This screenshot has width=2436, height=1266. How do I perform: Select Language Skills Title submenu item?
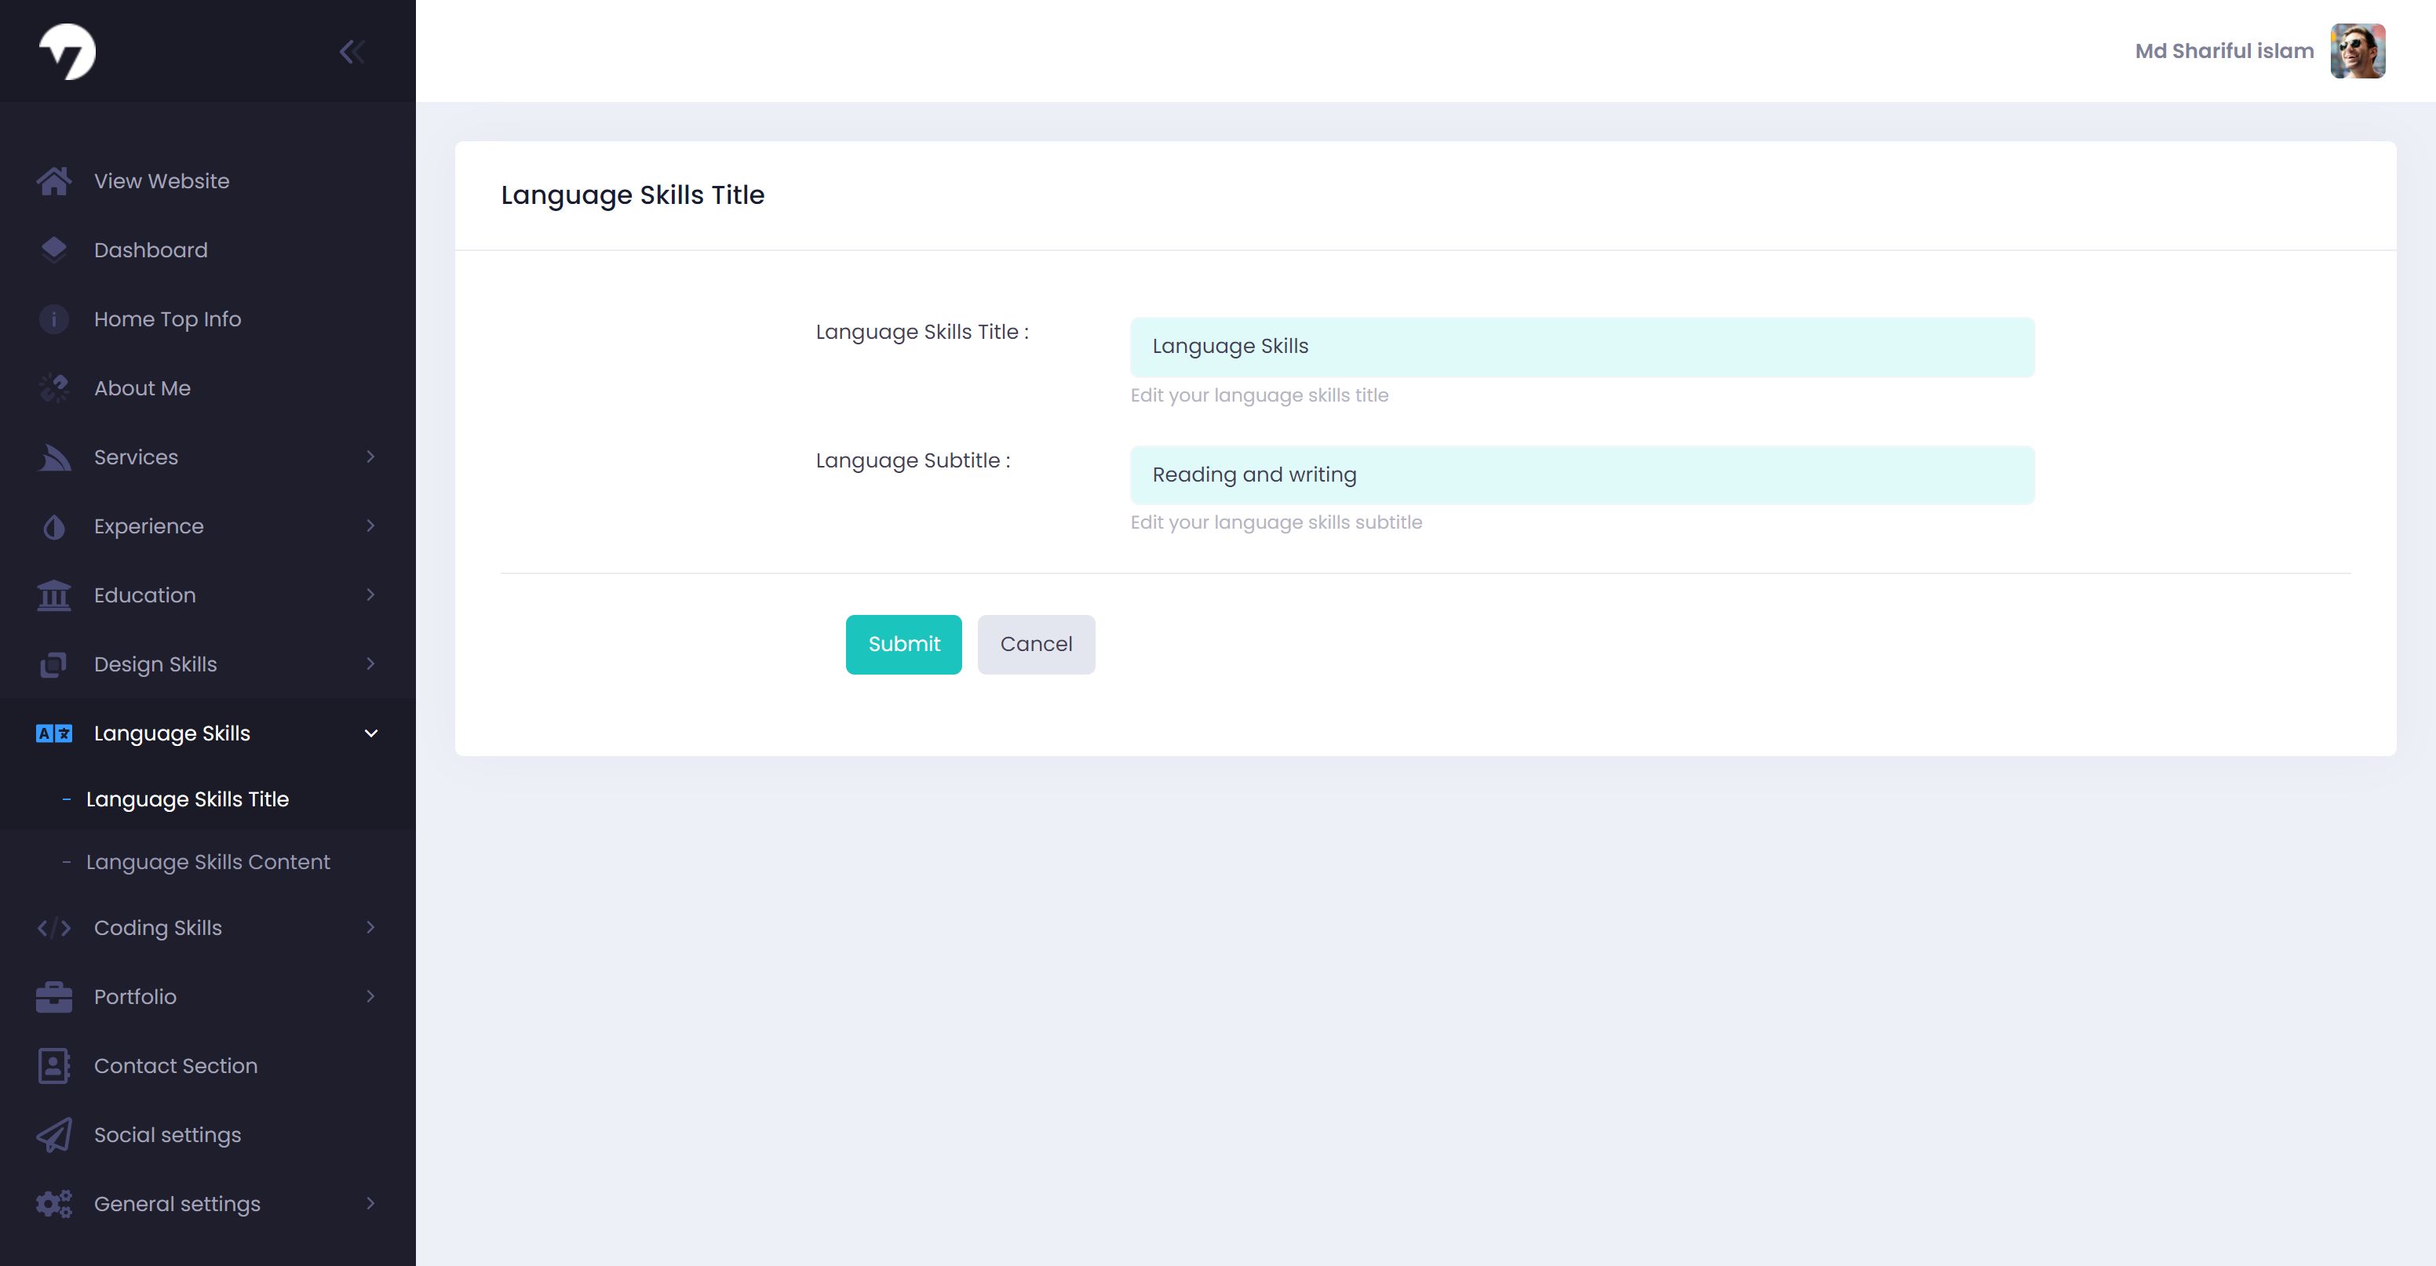(208, 799)
